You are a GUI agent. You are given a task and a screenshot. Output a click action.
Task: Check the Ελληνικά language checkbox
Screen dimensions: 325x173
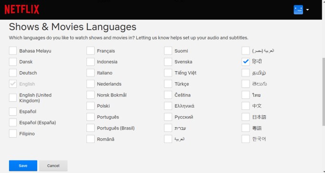(168, 106)
